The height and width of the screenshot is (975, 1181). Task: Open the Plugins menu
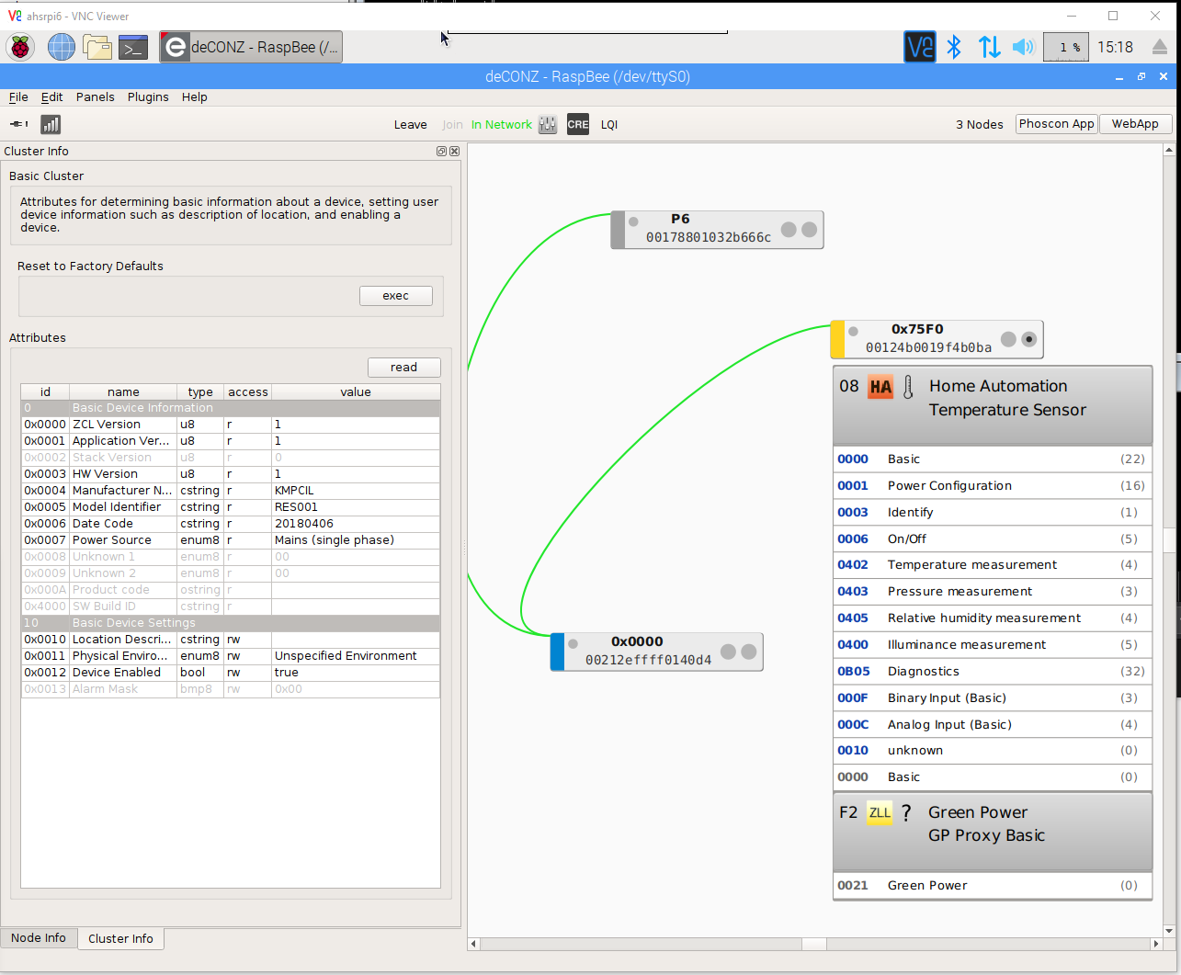click(148, 96)
